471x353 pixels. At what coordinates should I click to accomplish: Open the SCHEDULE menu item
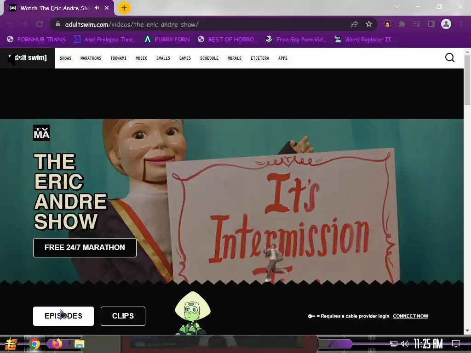[209, 58]
